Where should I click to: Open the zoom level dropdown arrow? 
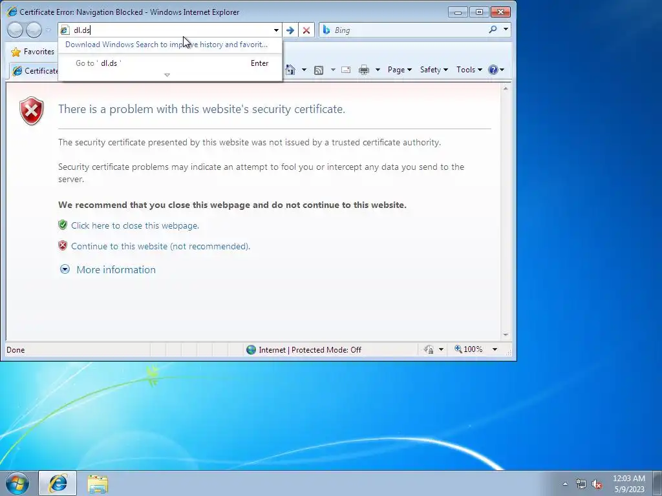pyautogui.click(x=495, y=349)
